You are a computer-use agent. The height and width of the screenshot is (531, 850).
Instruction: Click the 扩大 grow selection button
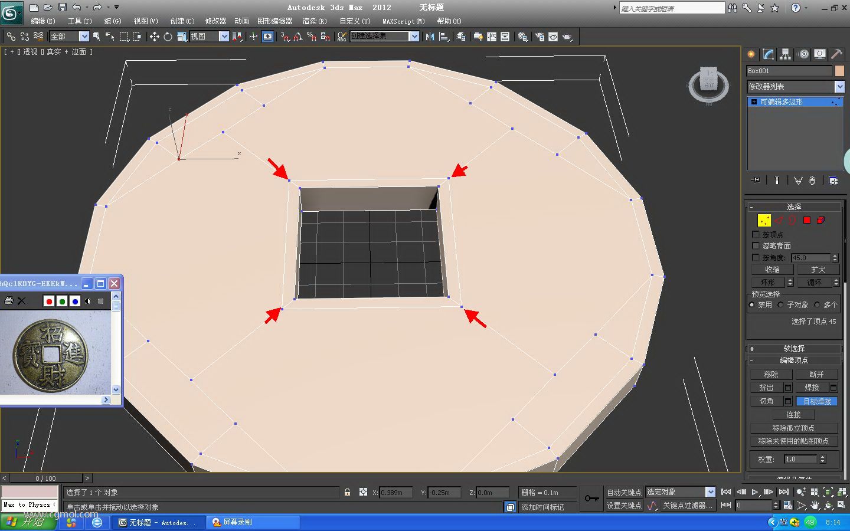(x=818, y=270)
